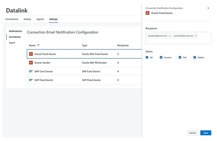
Task: Click the johndoe@email.com recipient text
Action: (x=184, y=36)
